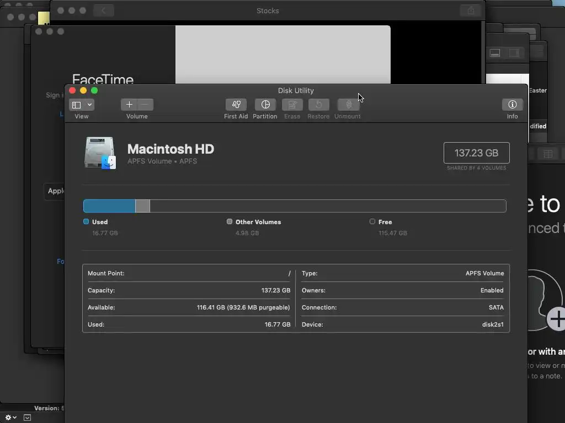Add a new APFS volume with plus
This screenshot has width=565, height=423.
click(129, 105)
